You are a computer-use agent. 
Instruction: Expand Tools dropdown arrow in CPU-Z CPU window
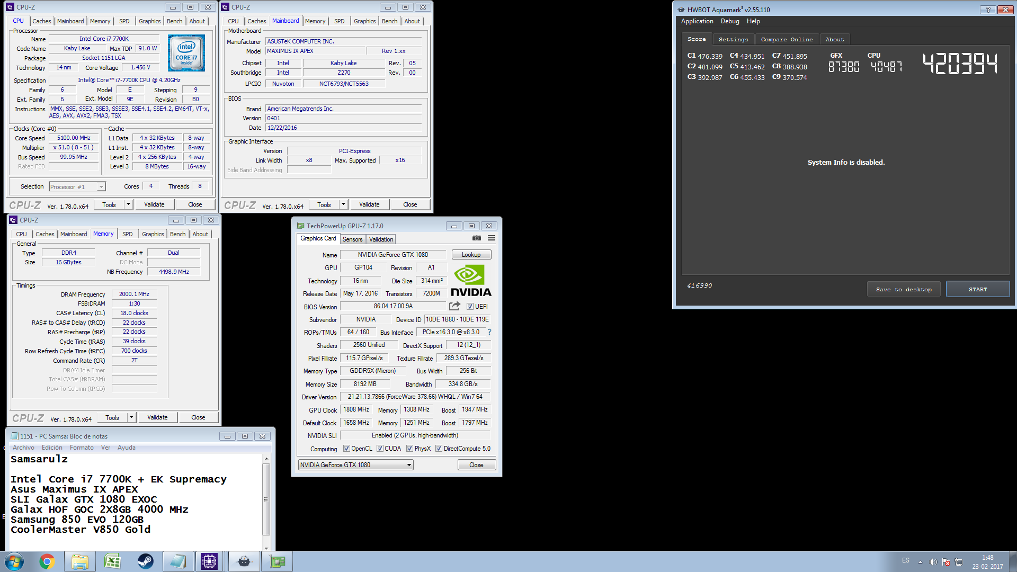click(128, 204)
